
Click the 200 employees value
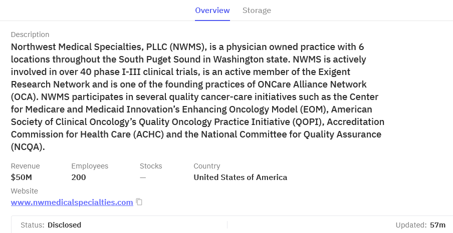coord(79,177)
